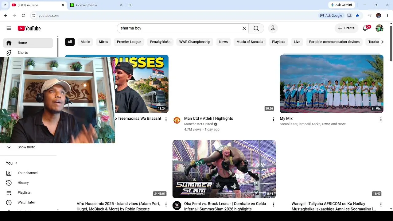Filter by Premier League
The image size is (393, 221).
click(x=129, y=42)
